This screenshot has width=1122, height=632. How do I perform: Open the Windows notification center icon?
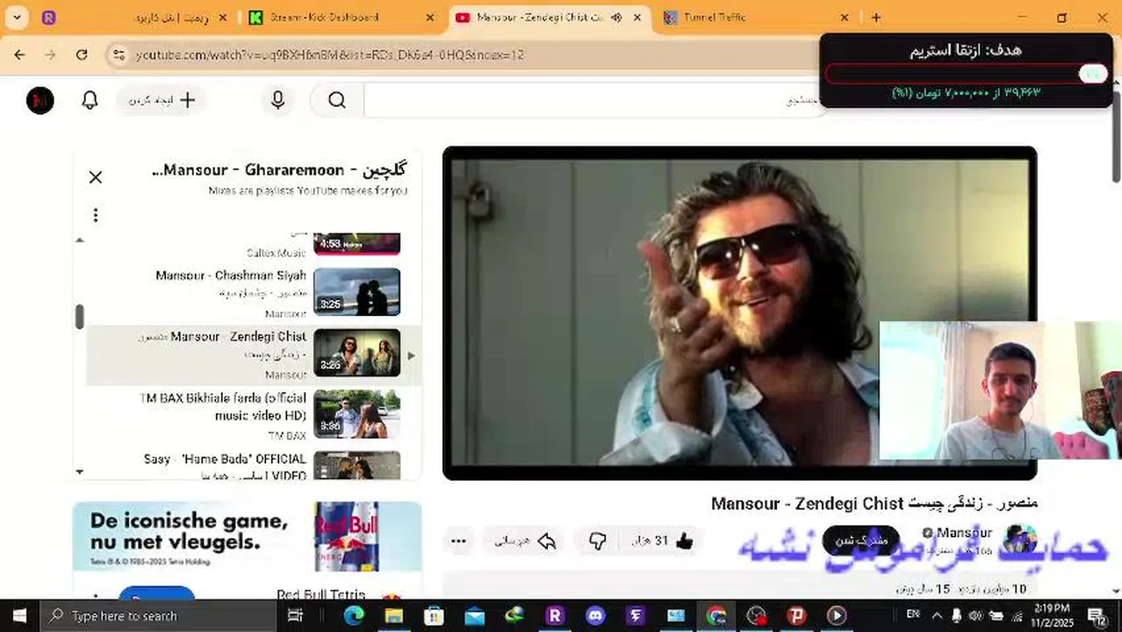pos(1097,615)
